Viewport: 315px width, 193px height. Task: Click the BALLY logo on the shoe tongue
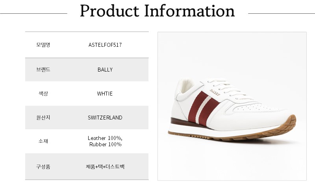point(215,91)
